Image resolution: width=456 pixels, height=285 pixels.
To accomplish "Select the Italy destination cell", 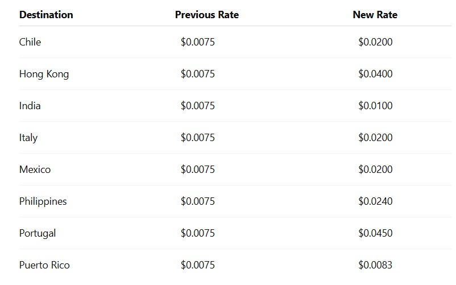I will point(28,138).
